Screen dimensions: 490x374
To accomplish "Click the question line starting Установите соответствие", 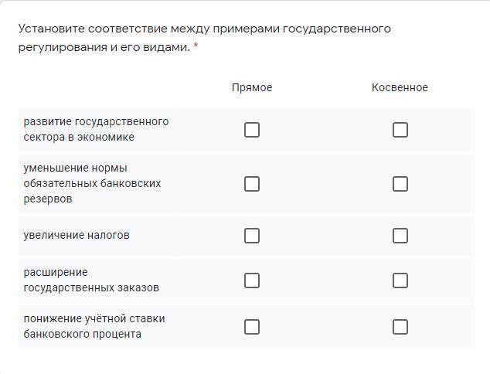I will coord(205,29).
